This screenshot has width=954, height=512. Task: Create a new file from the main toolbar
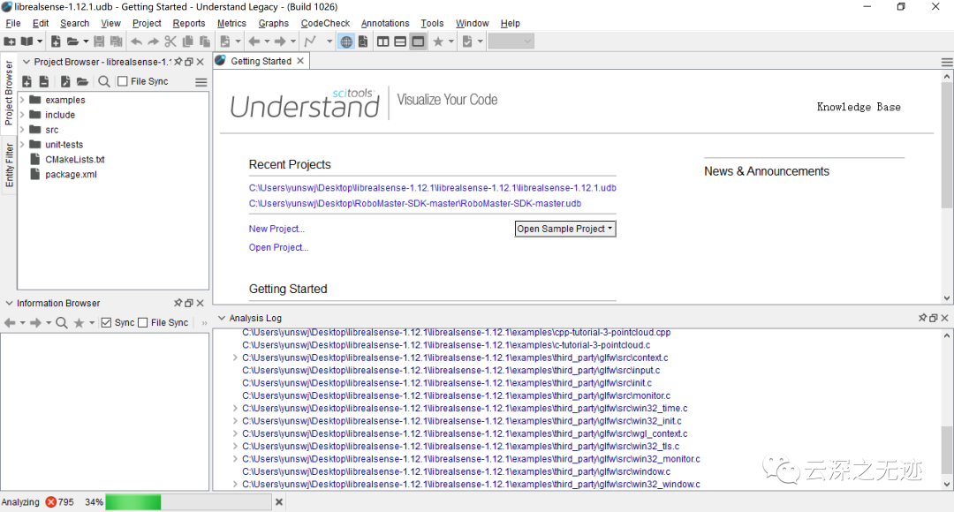point(56,41)
